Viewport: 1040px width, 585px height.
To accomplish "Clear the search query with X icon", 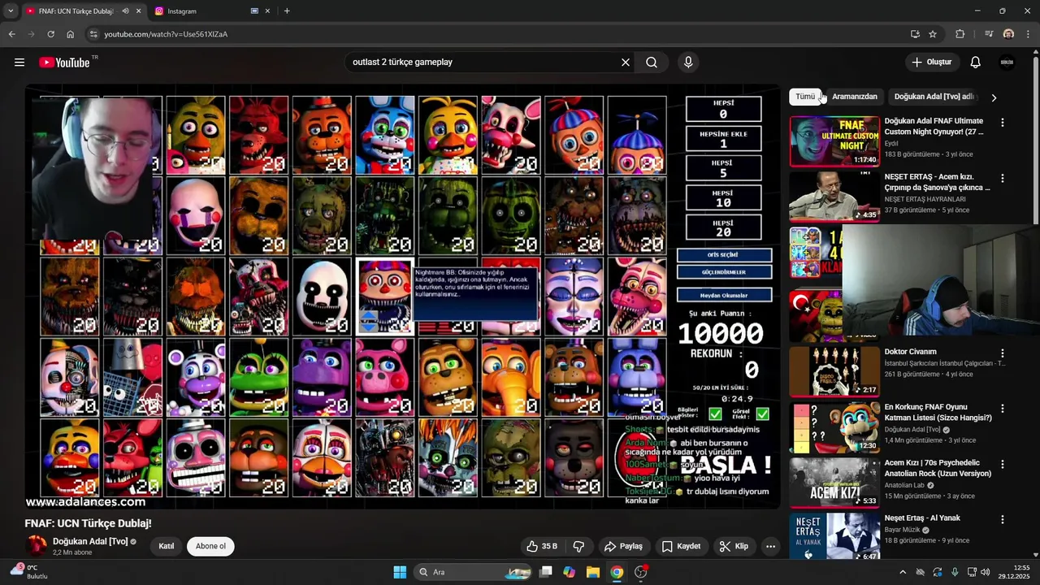I will click(626, 63).
